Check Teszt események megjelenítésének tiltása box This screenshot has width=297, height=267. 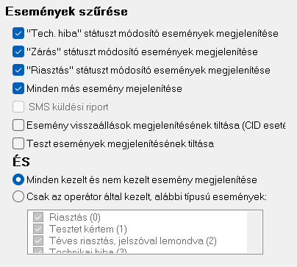[x=18, y=143]
